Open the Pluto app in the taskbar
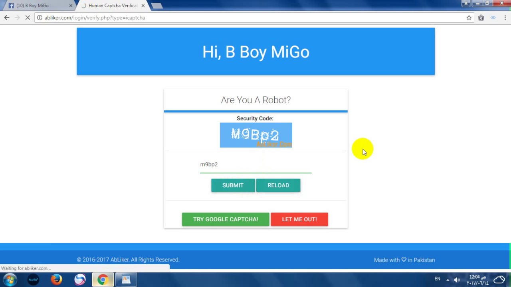The height and width of the screenshot is (287, 511). pos(33,279)
